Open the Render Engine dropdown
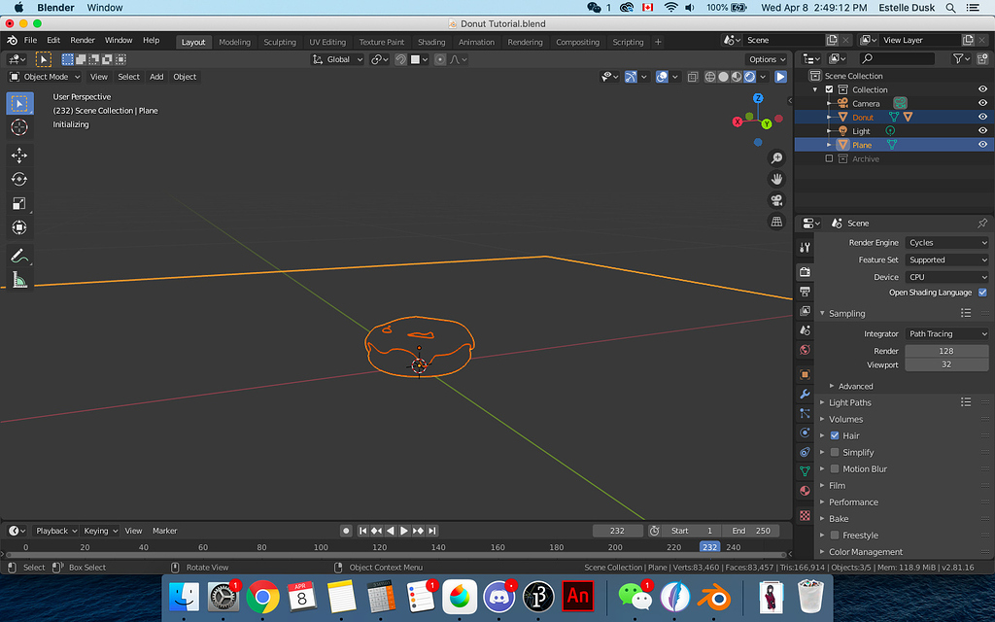Image resolution: width=995 pixels, height=622 pixels. [946, 242]
